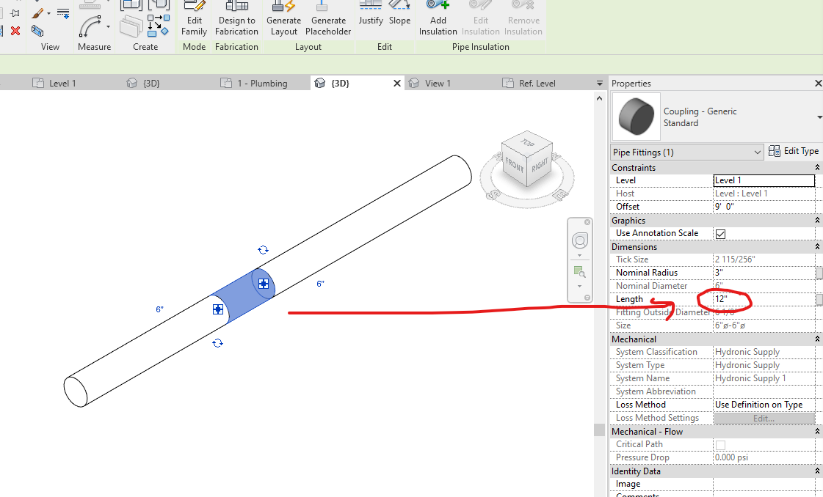Switch to Level 1 view tab

pos(54,84)
